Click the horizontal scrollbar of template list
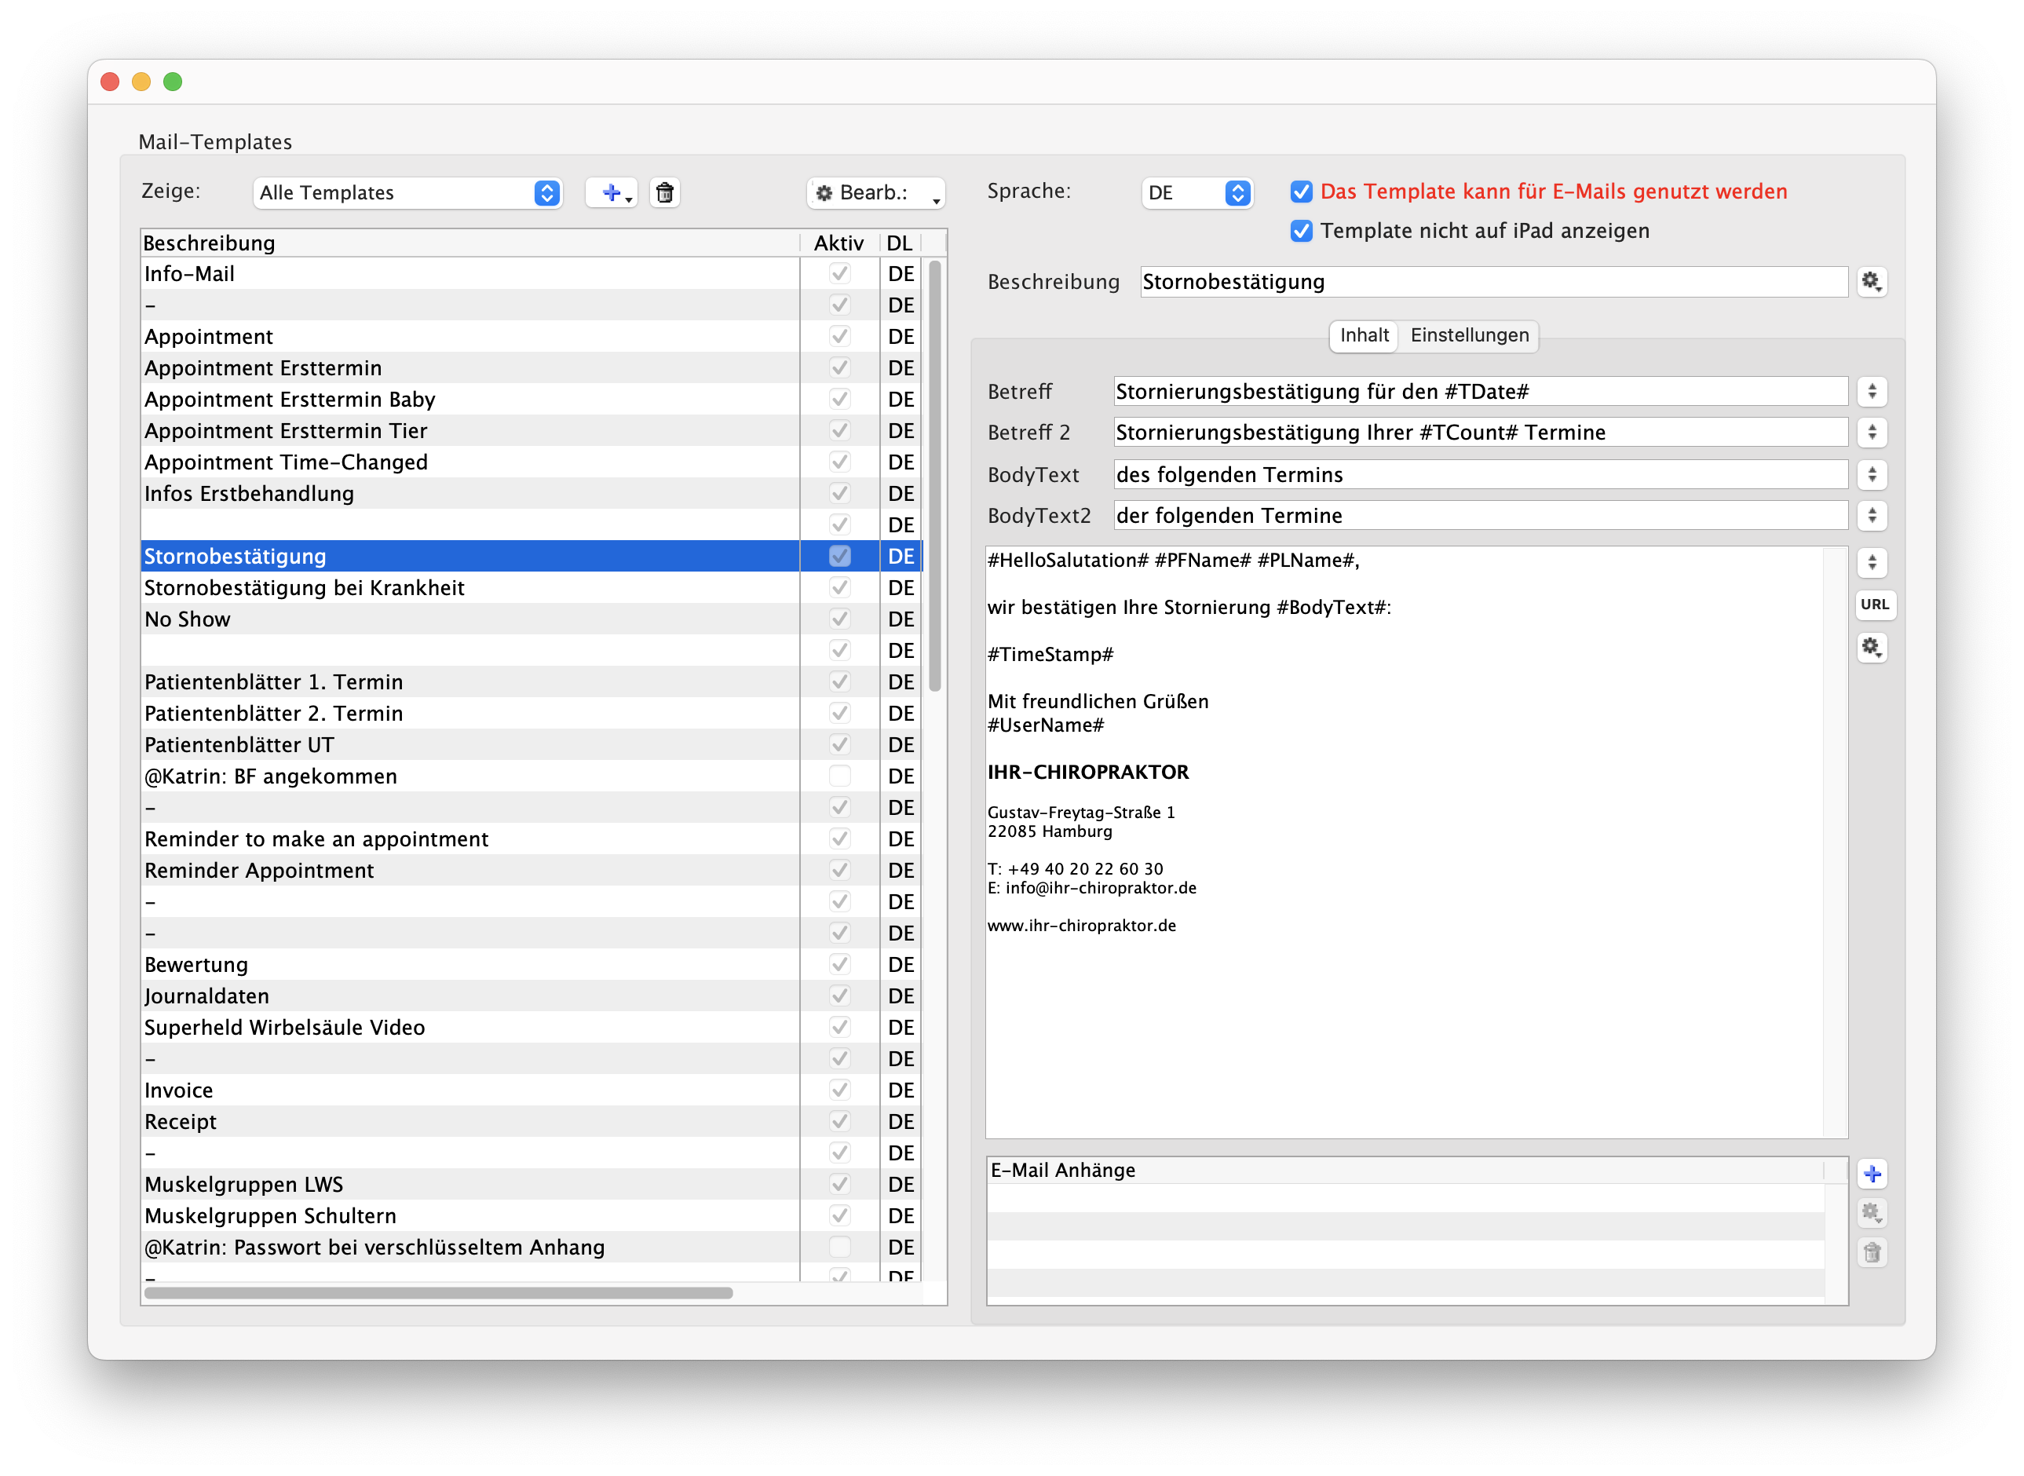The height and width of the screenshot is (1476, 2024). click(x=437, y=1293)
